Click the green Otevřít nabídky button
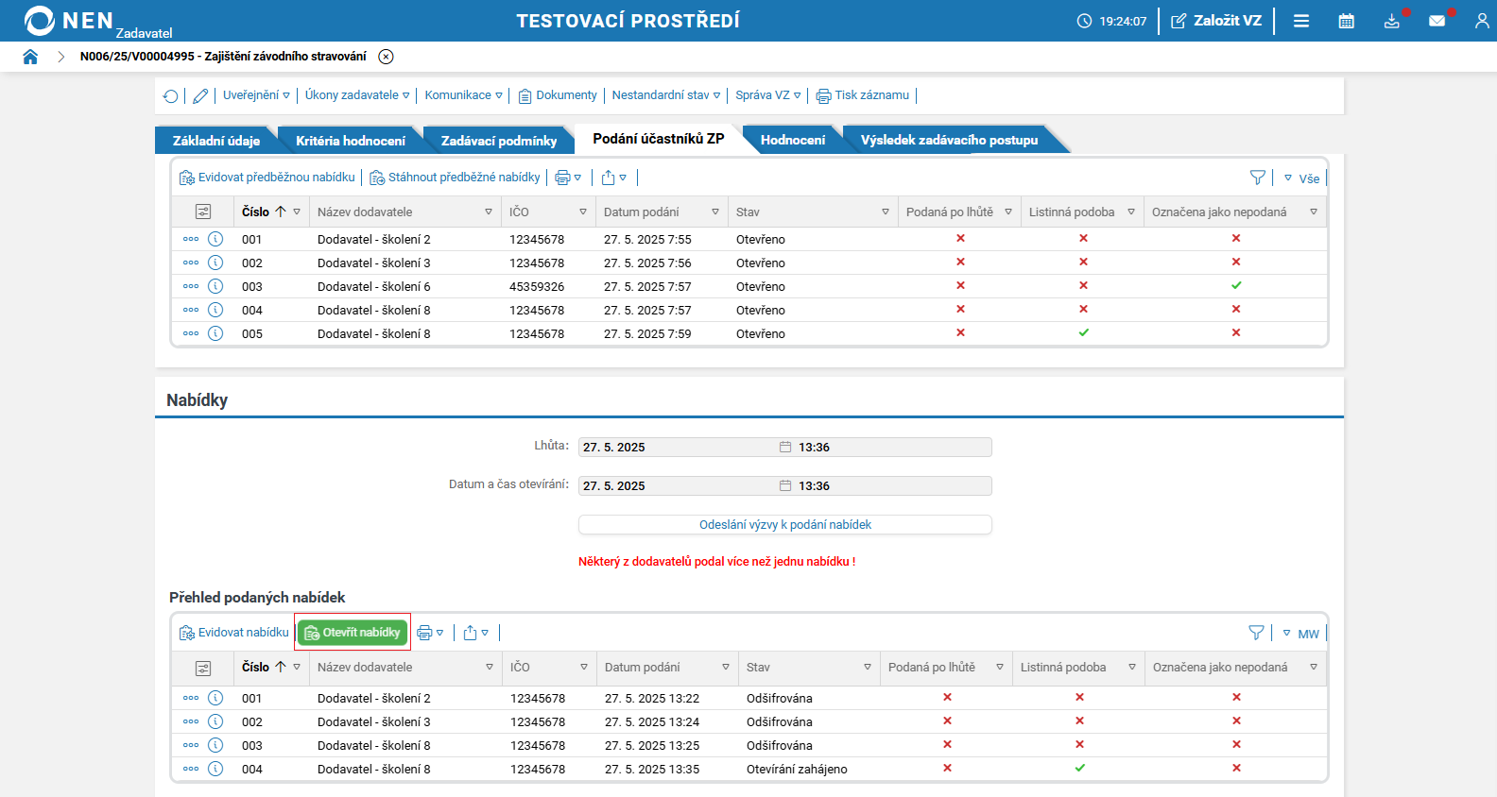 [x=353, y=633]
